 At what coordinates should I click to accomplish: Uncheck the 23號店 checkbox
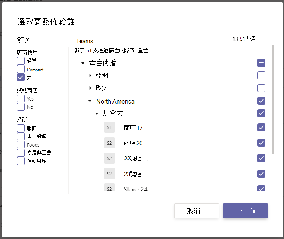(x=261, y=174)
